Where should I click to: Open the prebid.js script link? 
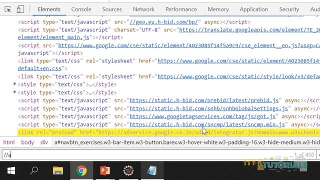204,100
